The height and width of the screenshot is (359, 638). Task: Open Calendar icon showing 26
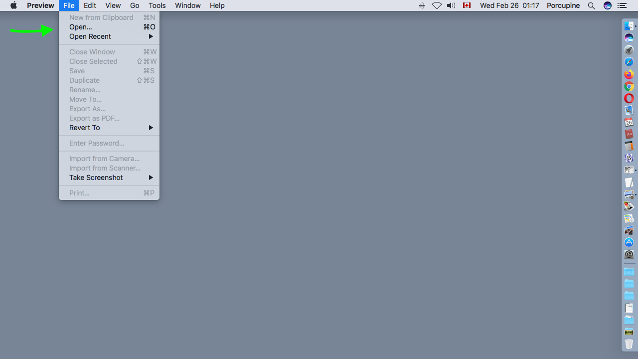pos(629,122)
